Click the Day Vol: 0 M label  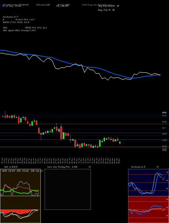tap(106, 10)
